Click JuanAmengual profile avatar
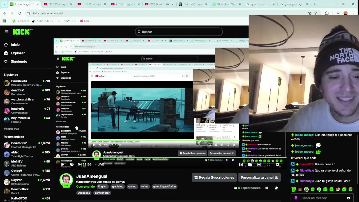The height and width of the screenshot is (202, 359). (66, 180)
